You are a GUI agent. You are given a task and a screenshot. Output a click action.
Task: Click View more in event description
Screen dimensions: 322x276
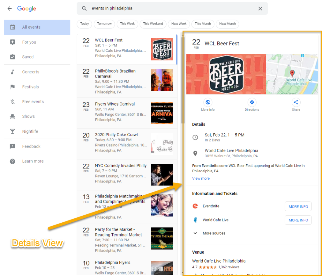click(201, 178)
